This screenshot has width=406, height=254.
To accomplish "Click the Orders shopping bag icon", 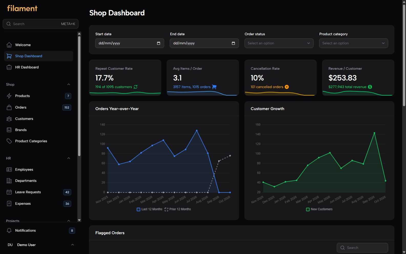I will point(9,107).
